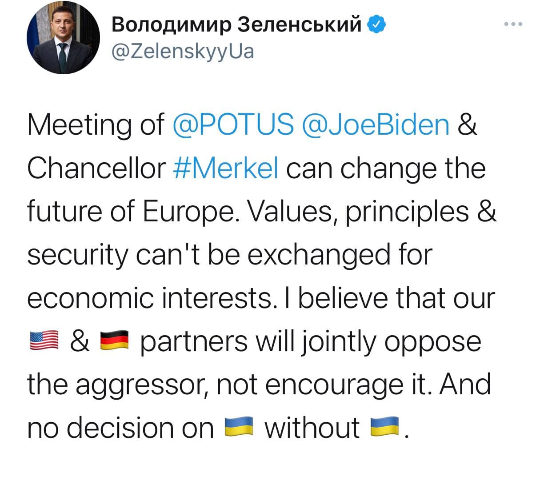Click the word "Chancellor" in the tweet
The image size is (552, 477).
click(96, 168)
